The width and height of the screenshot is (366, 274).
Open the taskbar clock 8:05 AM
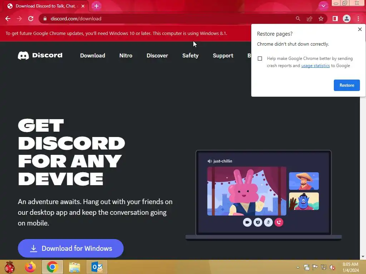350,267
